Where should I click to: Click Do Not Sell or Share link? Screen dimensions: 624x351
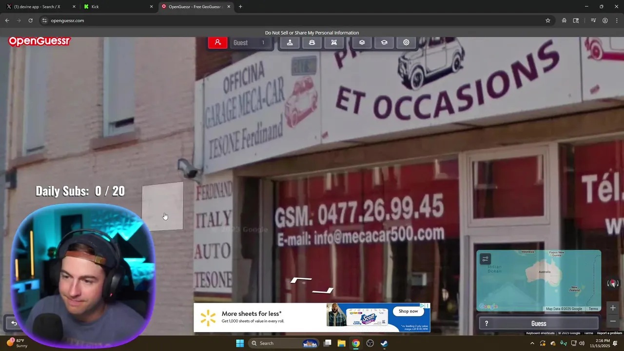(312, 33)
